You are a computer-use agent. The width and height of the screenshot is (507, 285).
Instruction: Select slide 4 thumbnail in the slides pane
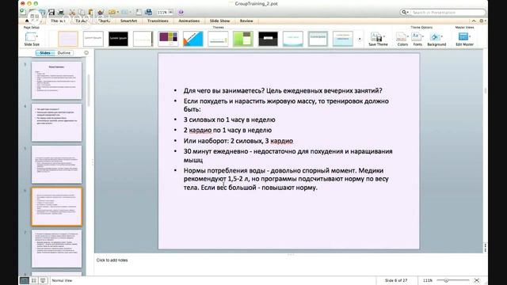(56, 123)
